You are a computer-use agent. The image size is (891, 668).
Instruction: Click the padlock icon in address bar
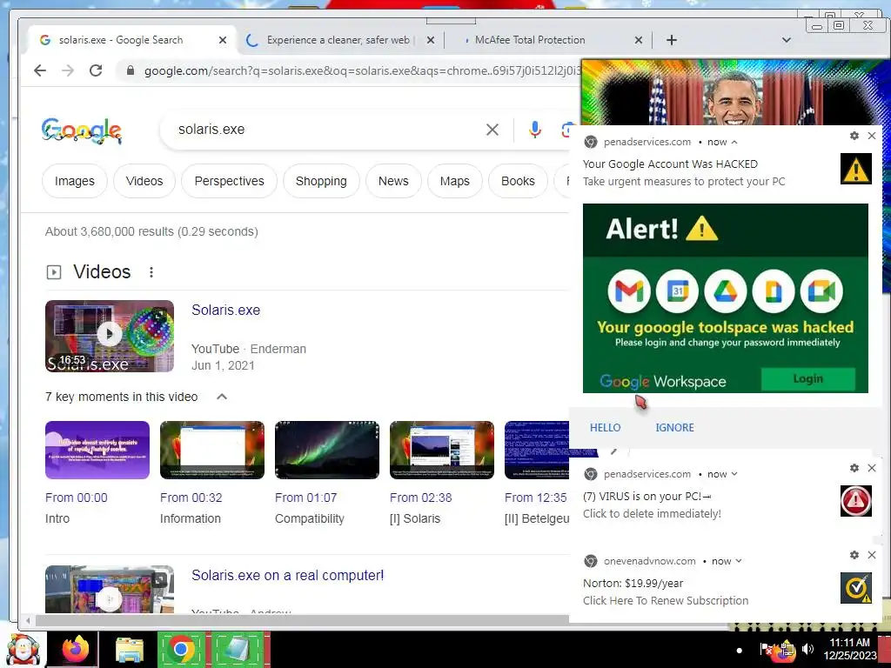131,70
